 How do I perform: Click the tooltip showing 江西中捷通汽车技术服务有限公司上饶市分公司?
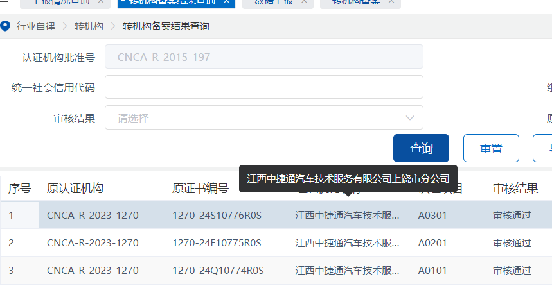(348, 179)
